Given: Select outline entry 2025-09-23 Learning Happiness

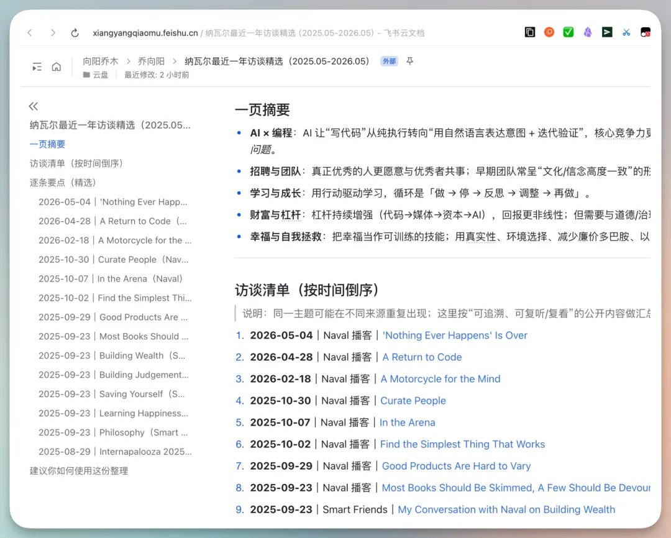Looking at the screenshot, I should click(114, 414).
